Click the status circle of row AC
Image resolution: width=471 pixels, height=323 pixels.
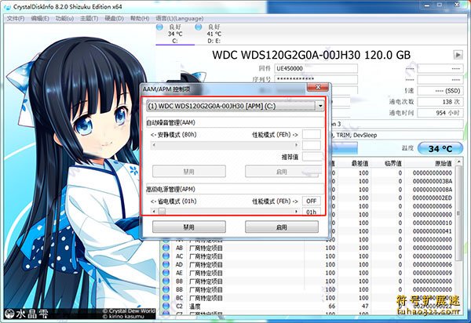click(x=166, y=256)
